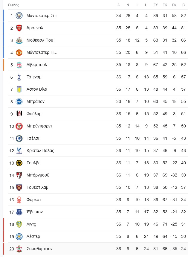Click the ΓΔ goal difference column header
188x257 pixels.
tap(174, 5)
